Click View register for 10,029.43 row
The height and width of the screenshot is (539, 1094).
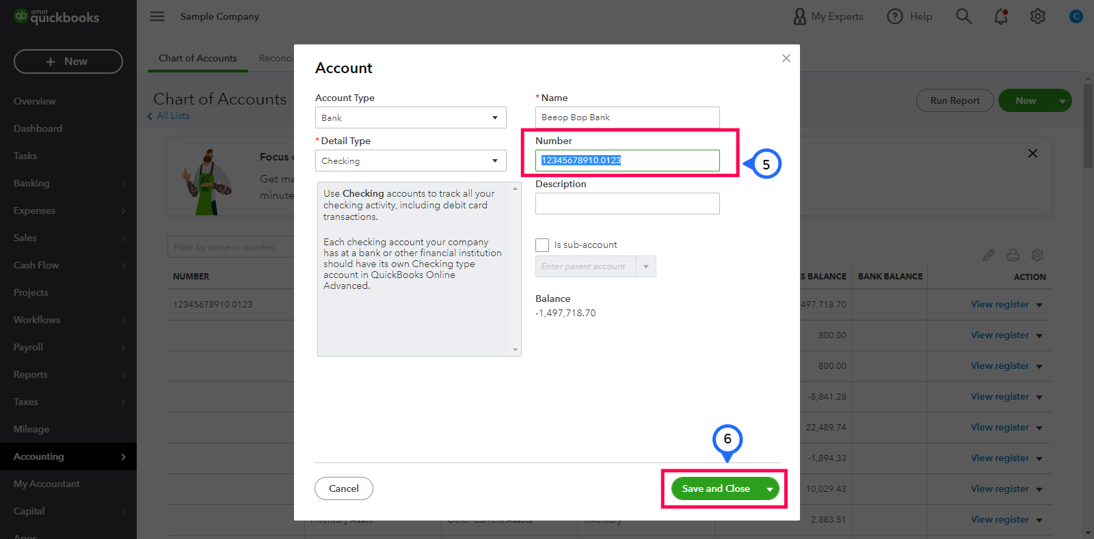(1000, 489)
